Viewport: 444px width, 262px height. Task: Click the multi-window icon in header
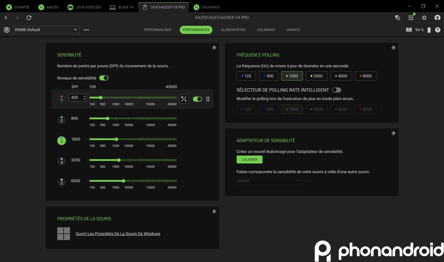click(397, 18)
